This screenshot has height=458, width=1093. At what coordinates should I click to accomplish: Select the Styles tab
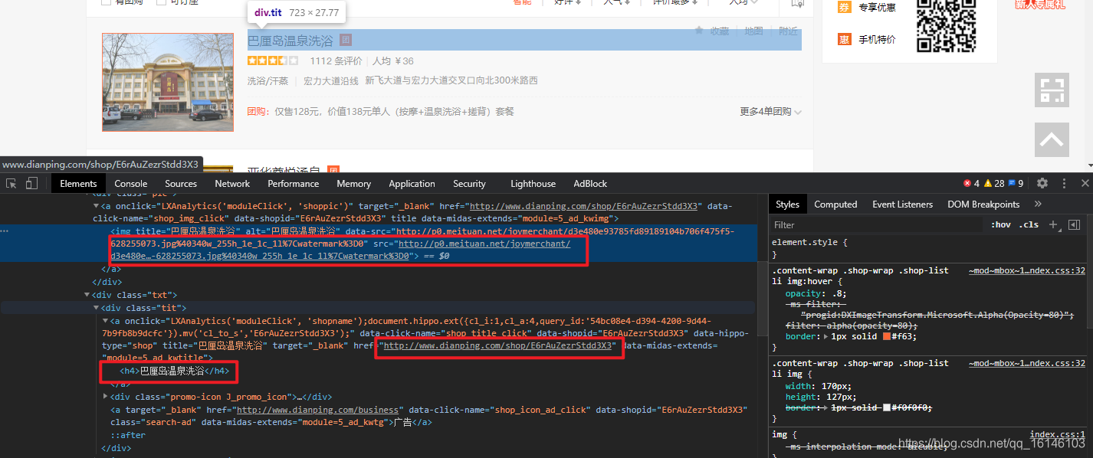point(787,204)
